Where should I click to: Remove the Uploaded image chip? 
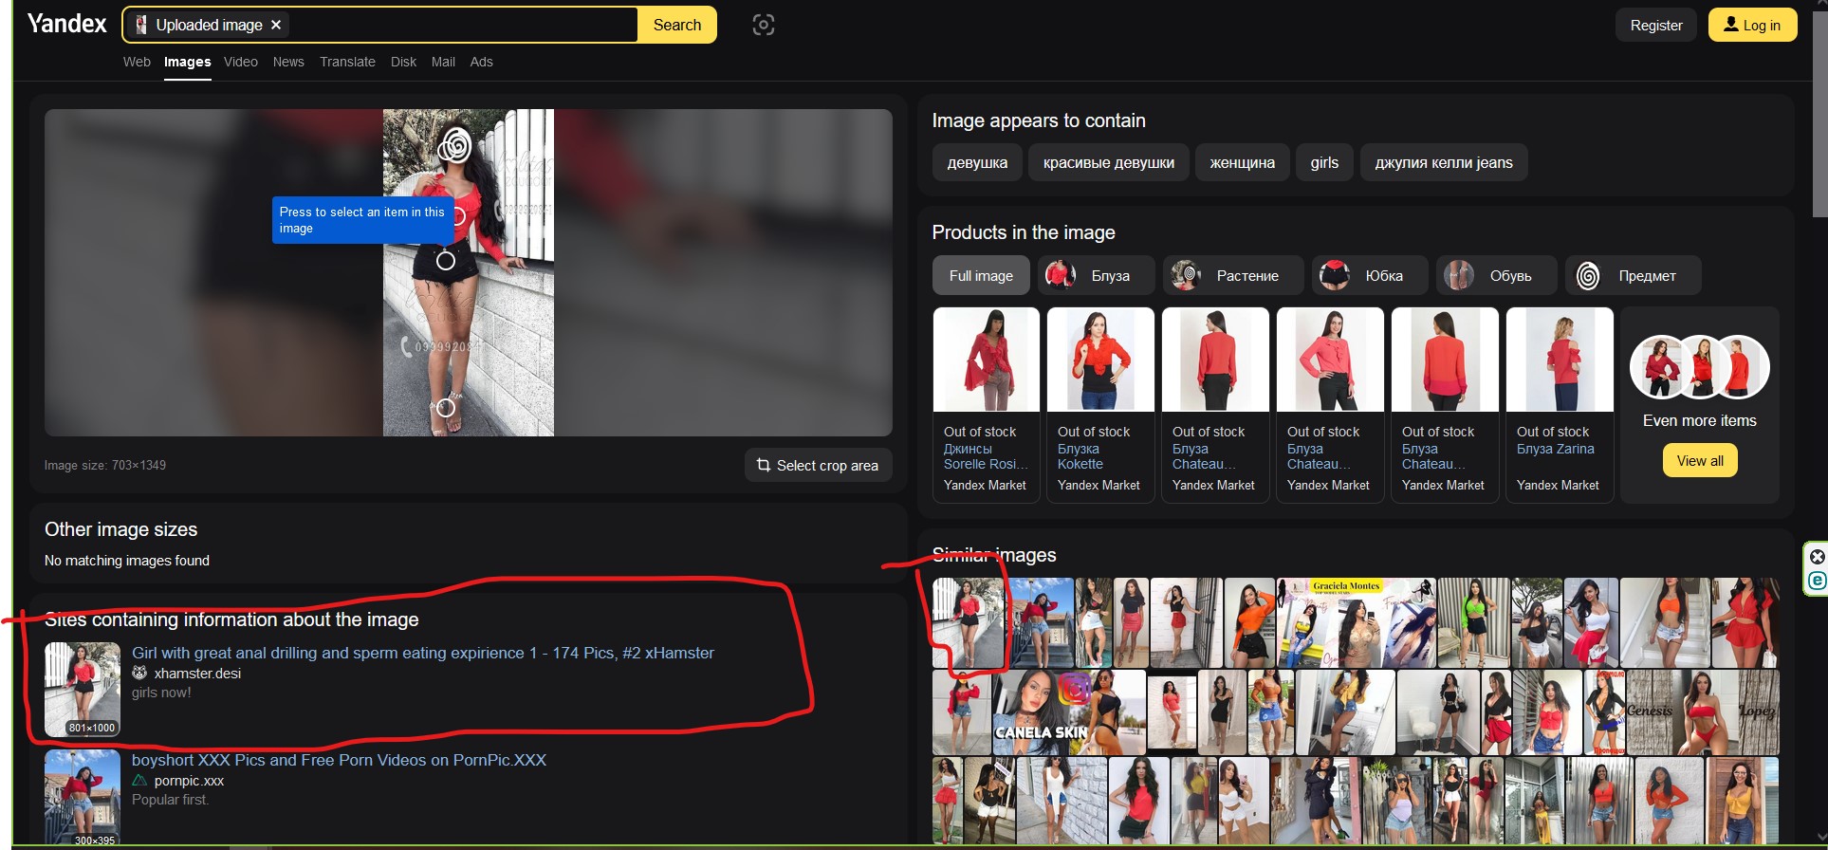tap(276, 25)
